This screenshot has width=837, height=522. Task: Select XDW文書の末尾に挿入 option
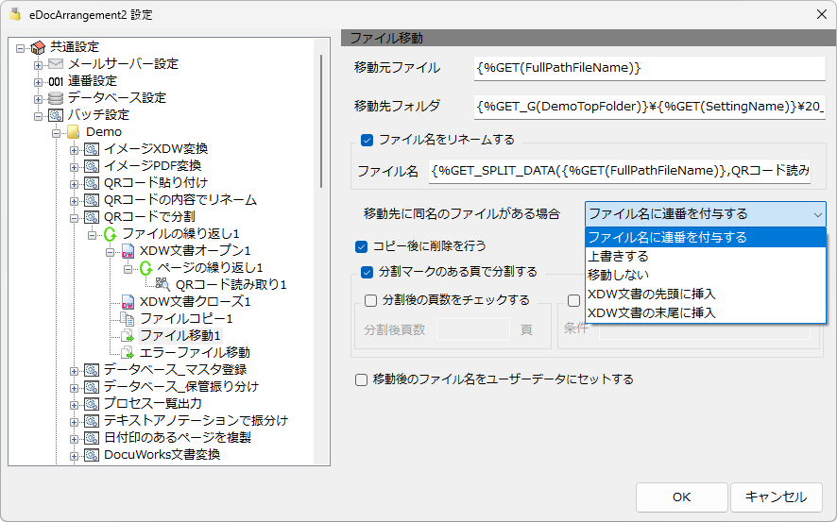click(705, 313)
